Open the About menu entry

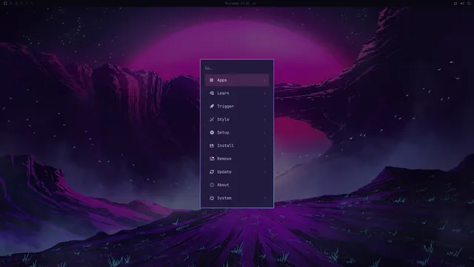tap(237, 185)
